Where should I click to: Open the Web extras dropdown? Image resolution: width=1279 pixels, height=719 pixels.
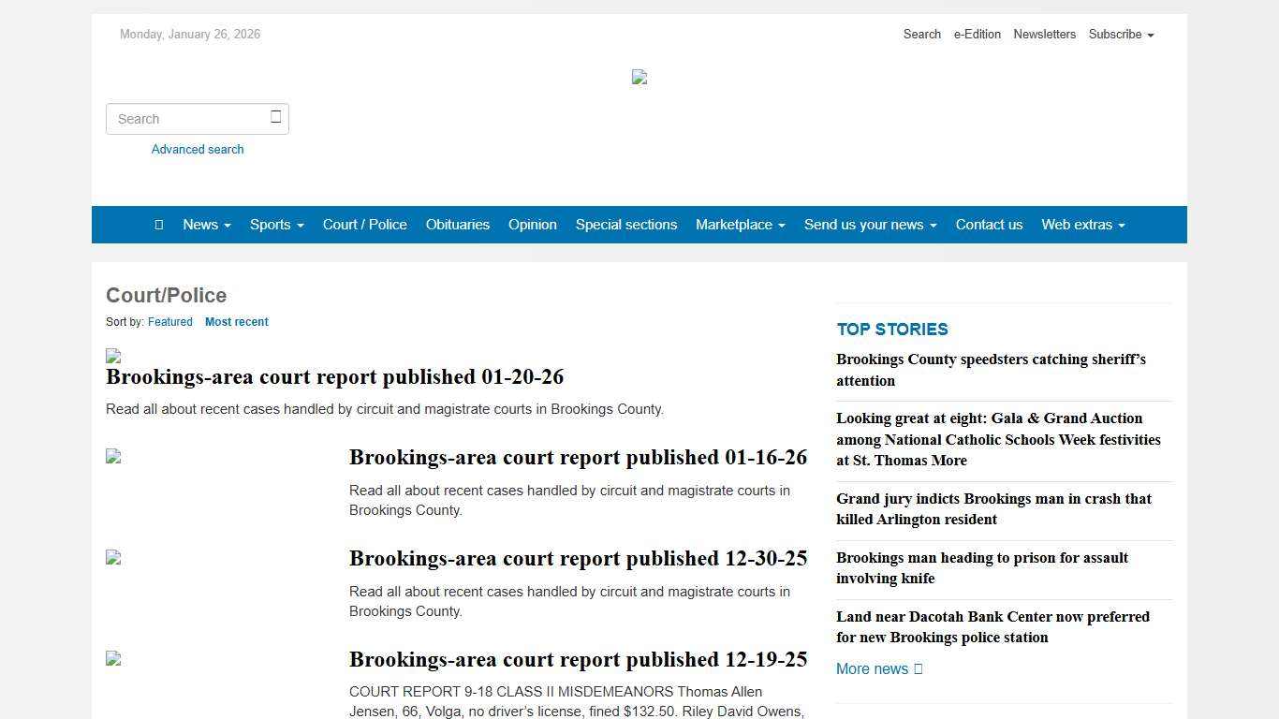coord(1082,225)
